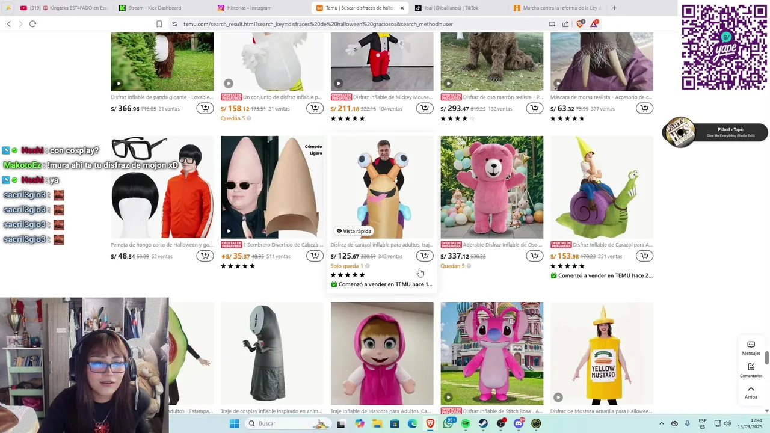Add the Mickey Mouse costume to cart
Viewport: 770px width, 433px height.
pyautogui.click(x=425, y=108)
